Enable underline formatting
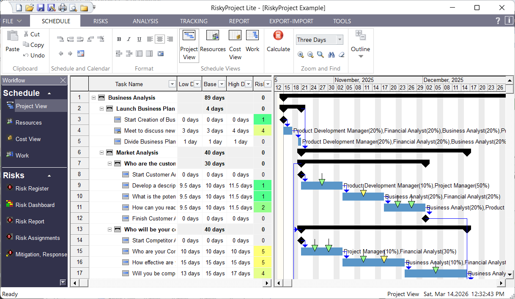This screenshot has width=515, height=299. [x=139, y=39]
